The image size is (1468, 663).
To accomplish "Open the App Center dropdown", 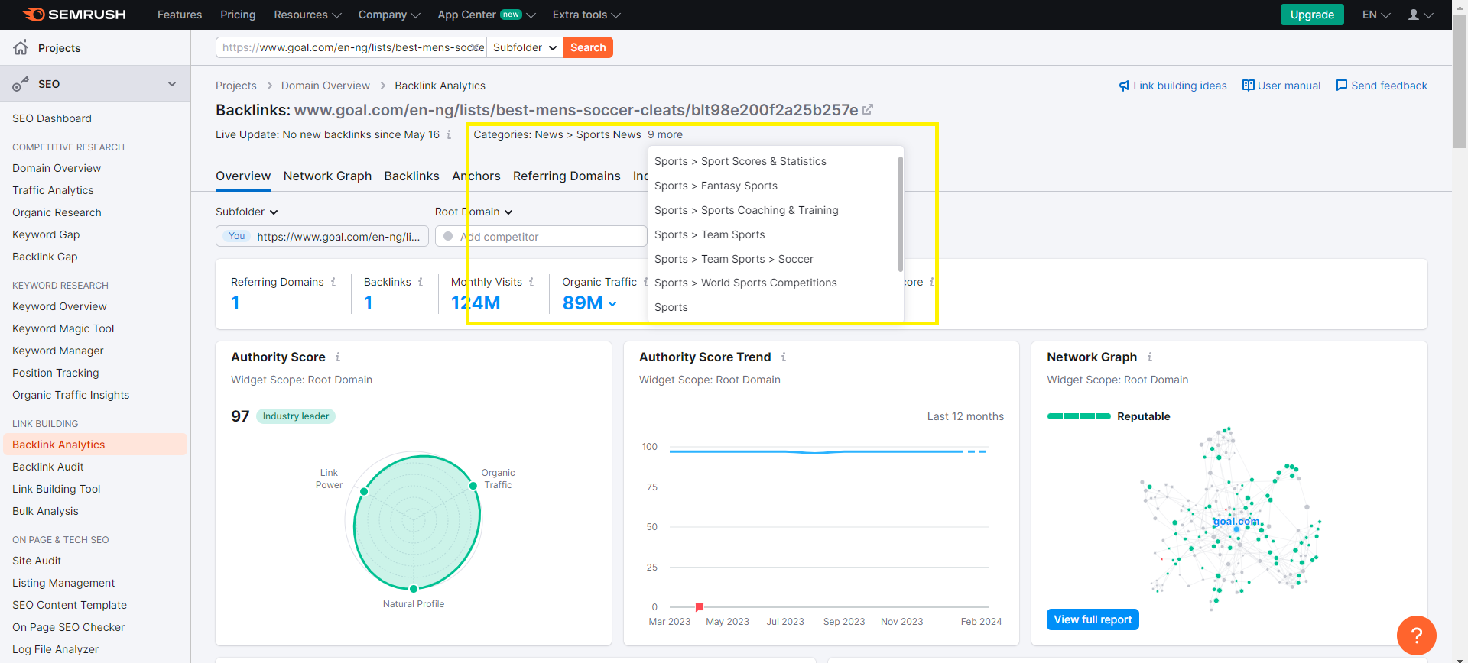I will (486, 15).
